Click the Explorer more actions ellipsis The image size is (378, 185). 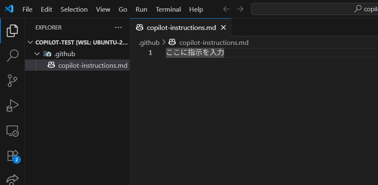(x=118, y=27)
